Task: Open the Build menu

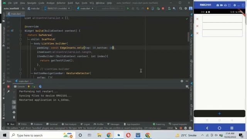Action: click(x=70, y=3)
